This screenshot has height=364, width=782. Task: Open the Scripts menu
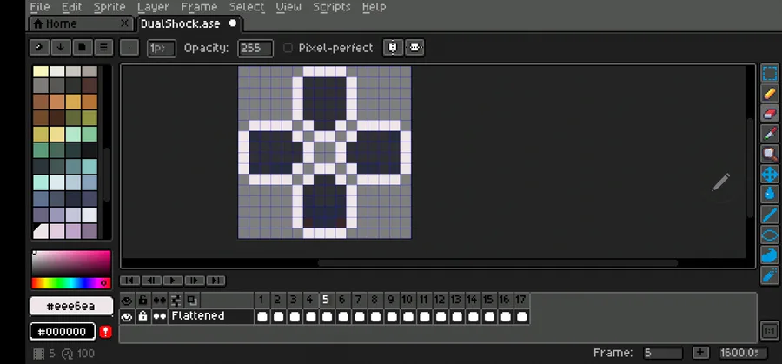point(332,7)
